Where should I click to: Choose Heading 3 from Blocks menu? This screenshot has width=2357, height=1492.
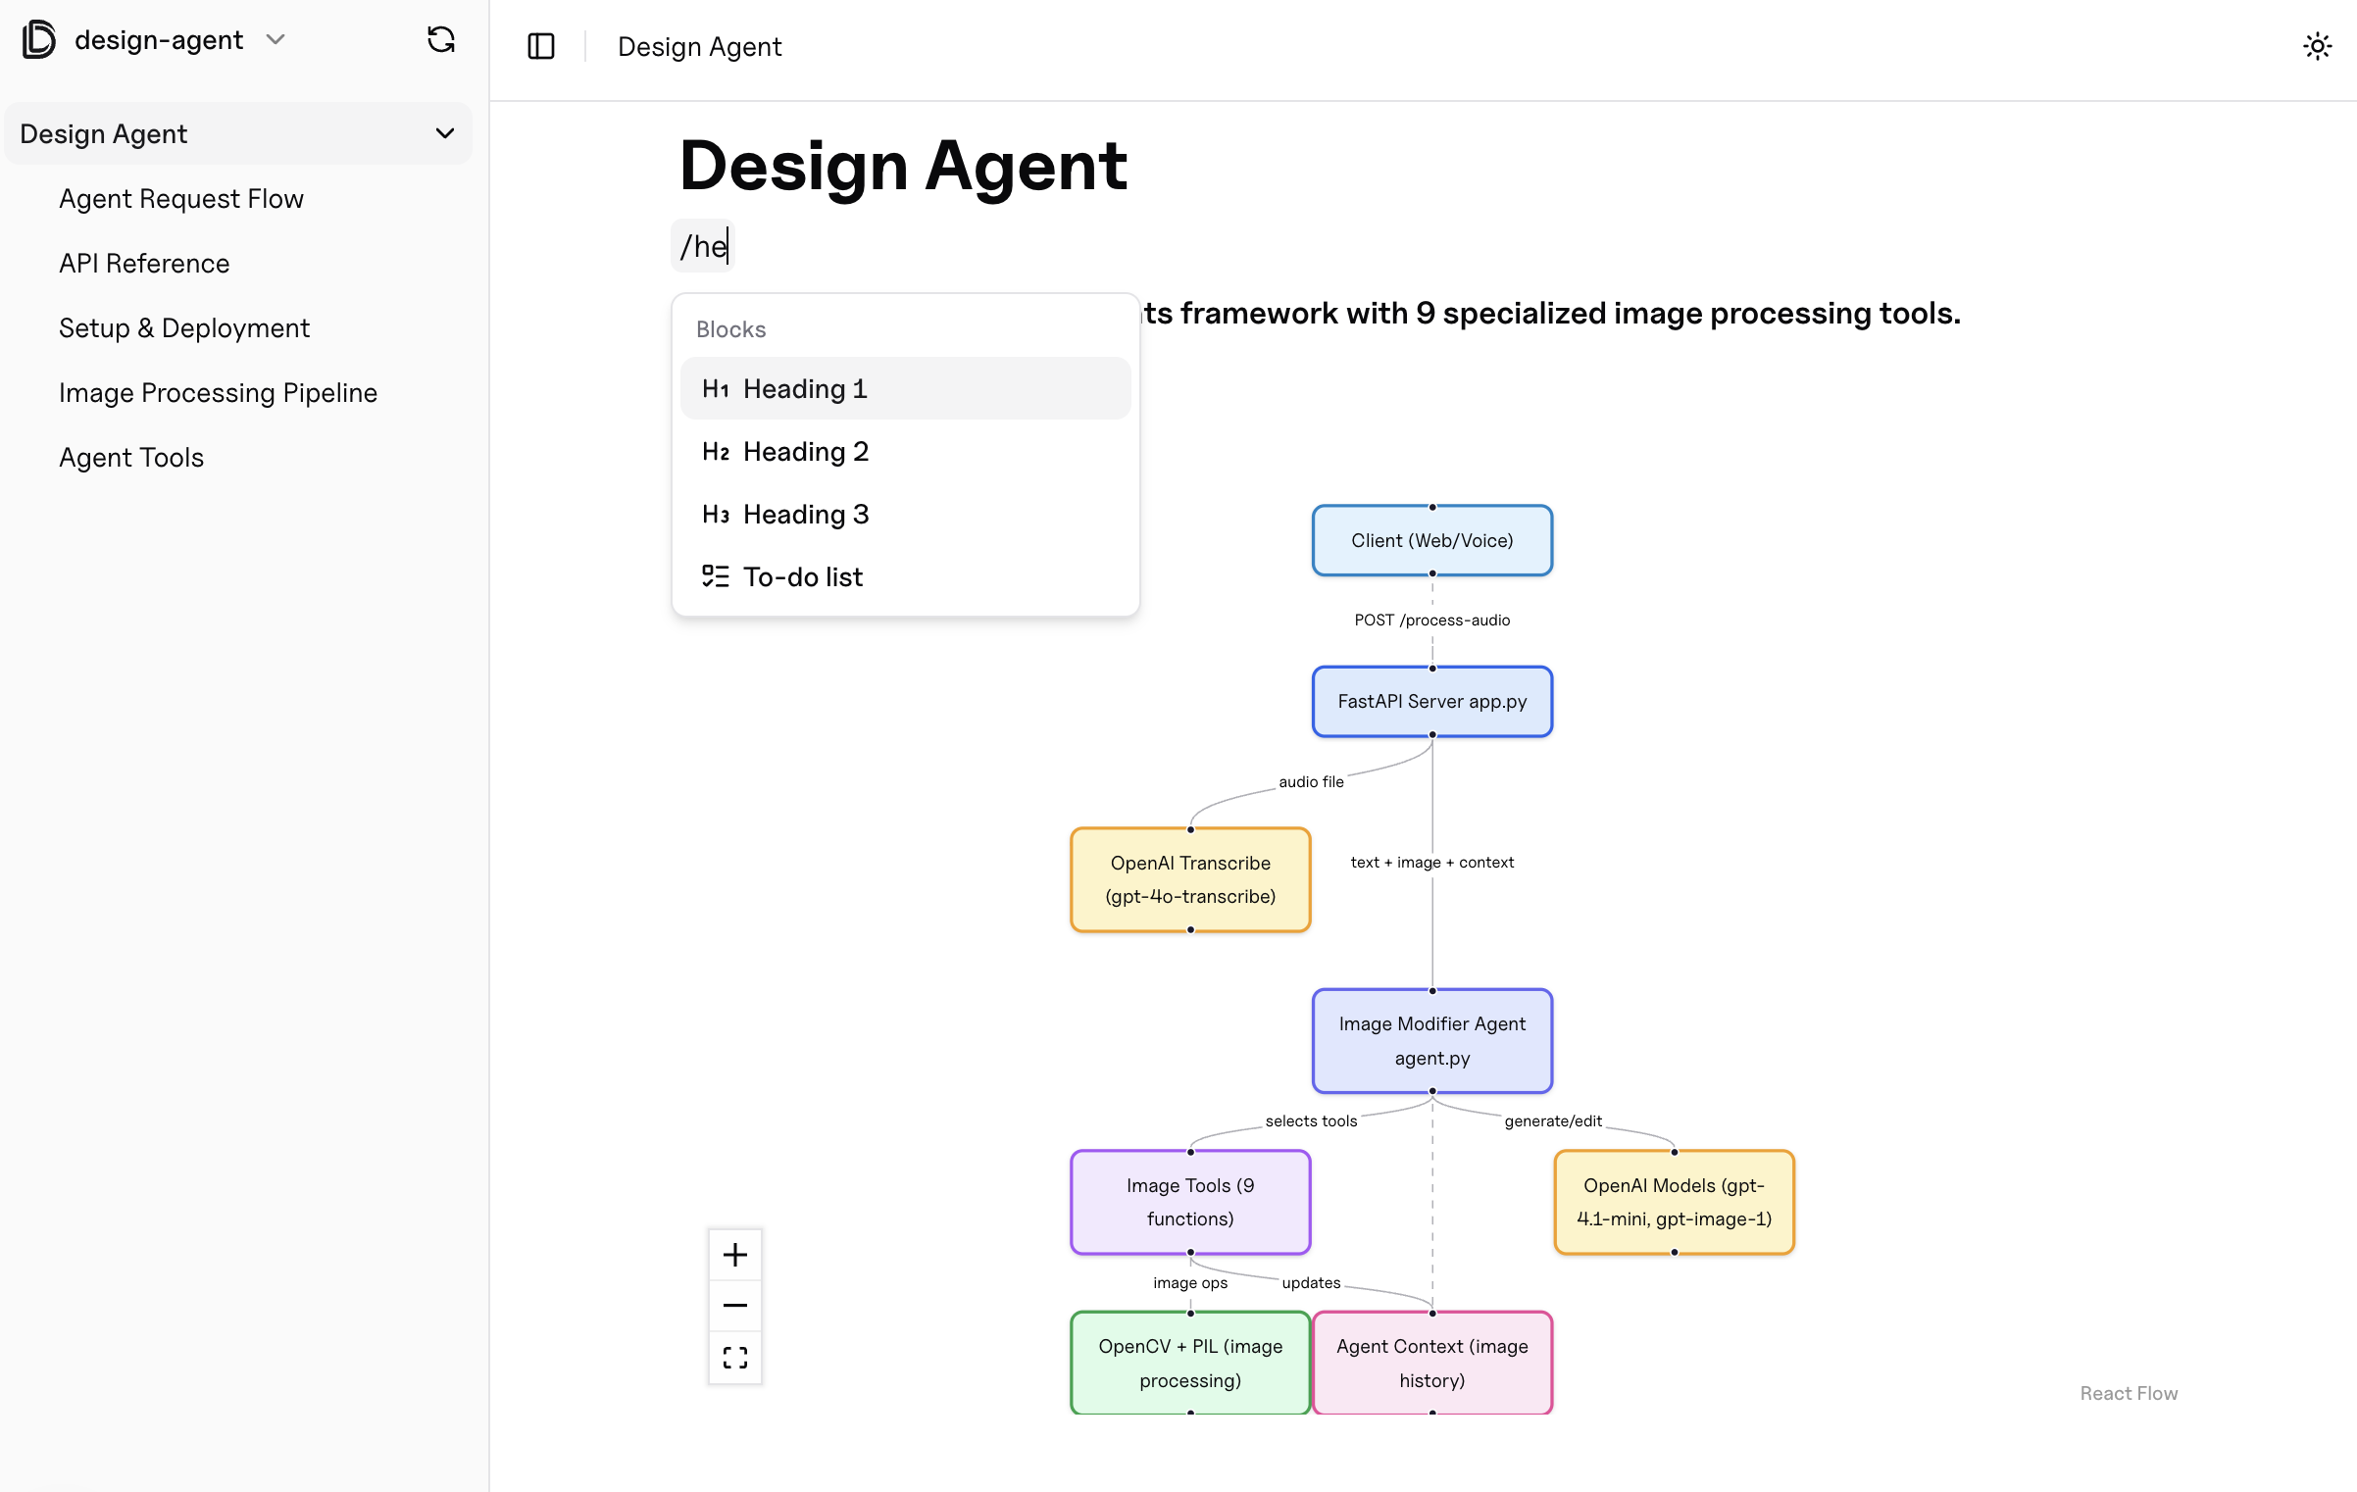905,515
